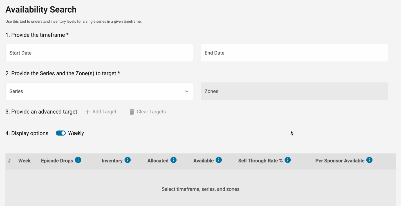Click '2. Provide the Series and the Zone(s)' heading
The height and width of the screenshot is (206, 401).
[63, 73]
